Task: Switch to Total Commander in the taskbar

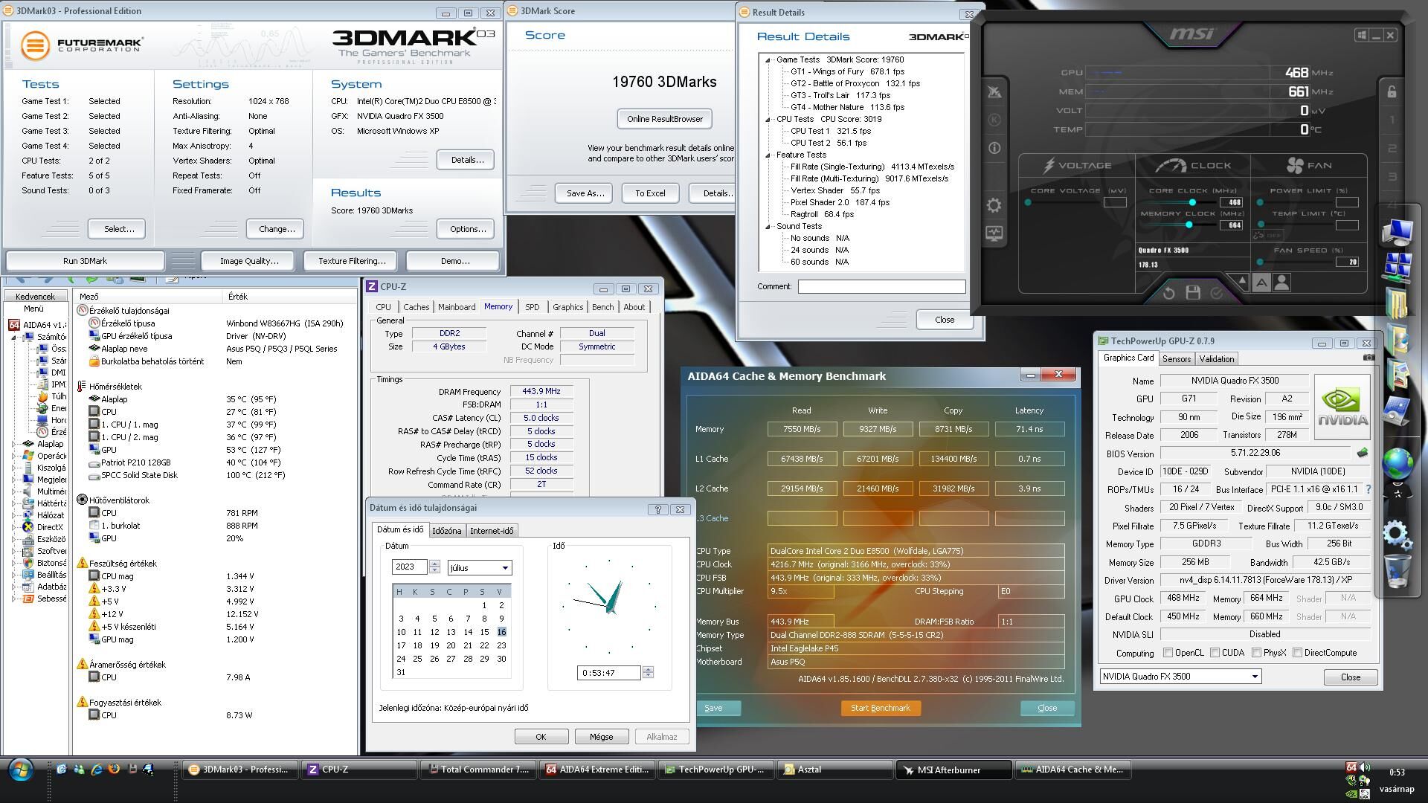Action: coord(478,770)
